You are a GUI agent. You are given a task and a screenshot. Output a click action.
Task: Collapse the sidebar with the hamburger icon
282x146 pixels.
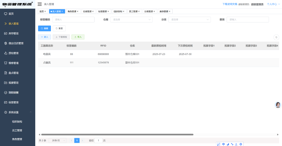coord(40,4)
